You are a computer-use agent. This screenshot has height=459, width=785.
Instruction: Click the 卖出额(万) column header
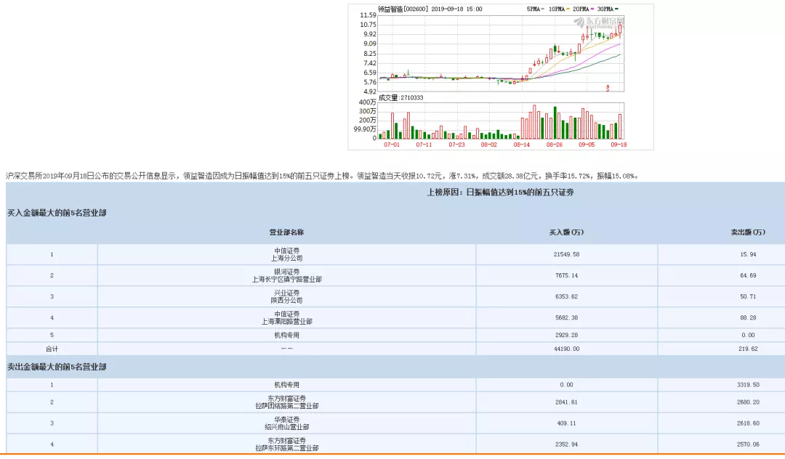[748, 232]
